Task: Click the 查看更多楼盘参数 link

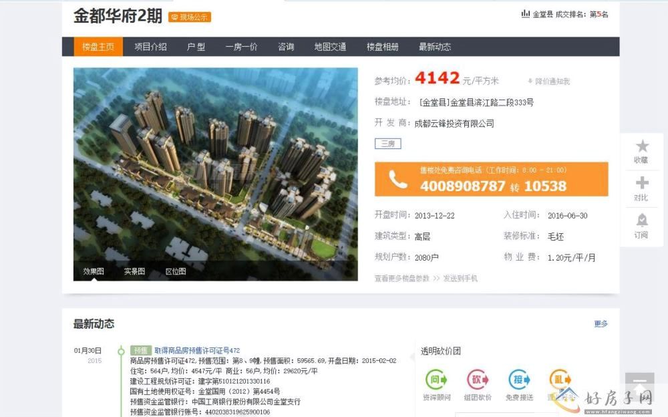Action: tap(401, 279)
